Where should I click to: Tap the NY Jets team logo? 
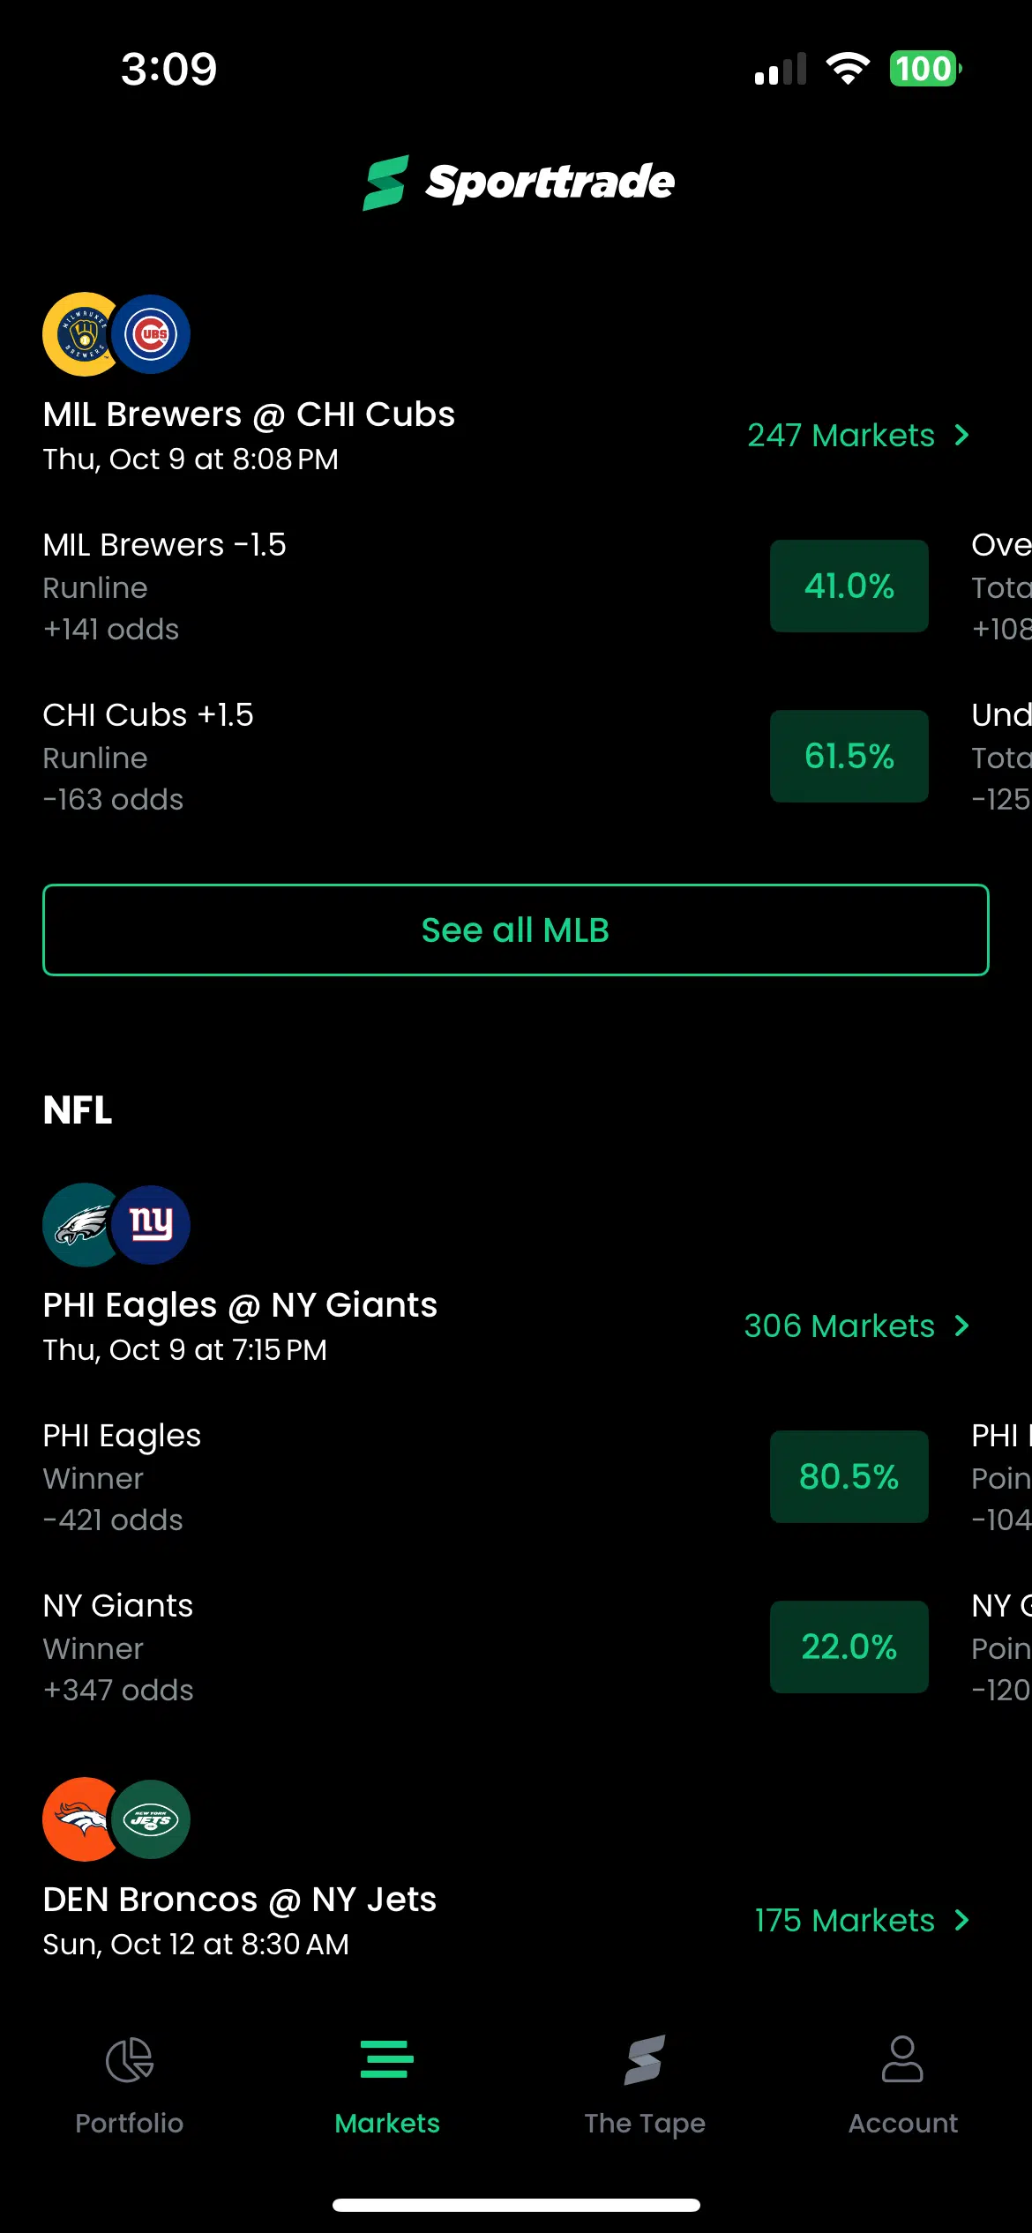coord(153,1819)
